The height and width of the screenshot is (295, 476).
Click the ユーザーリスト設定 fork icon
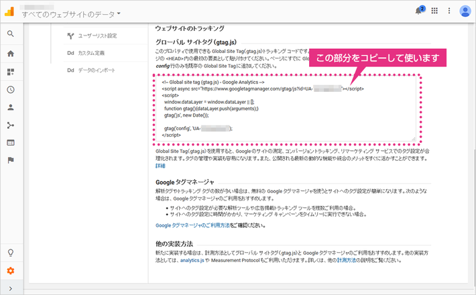click(x=71, y=36)
